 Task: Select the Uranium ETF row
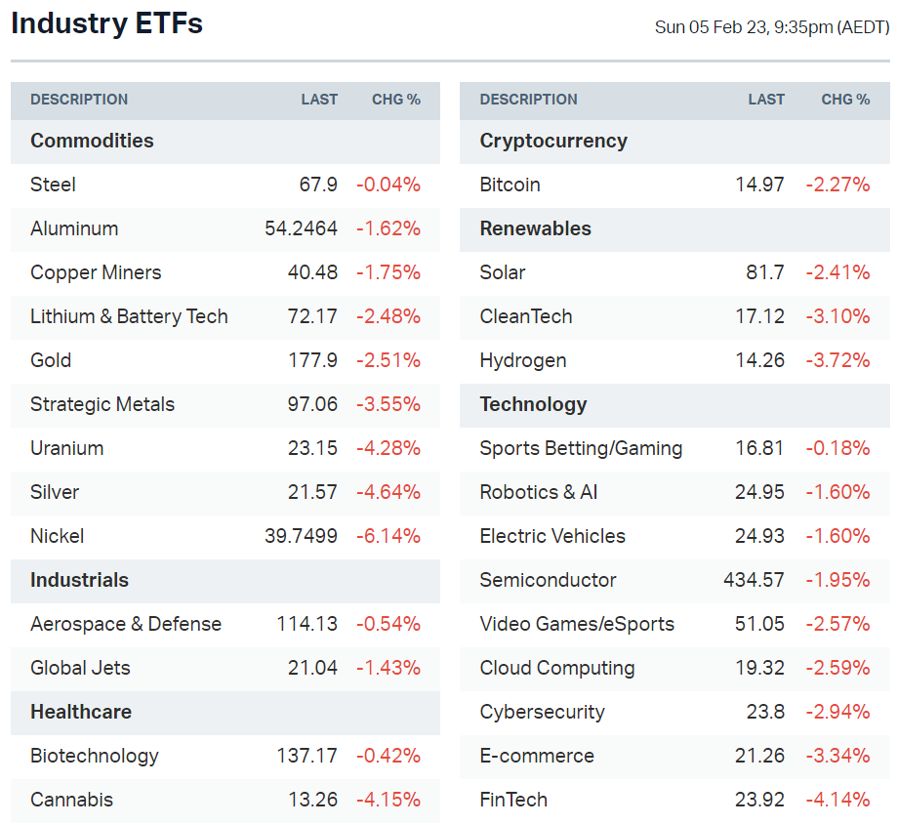(x=66, y=448)
